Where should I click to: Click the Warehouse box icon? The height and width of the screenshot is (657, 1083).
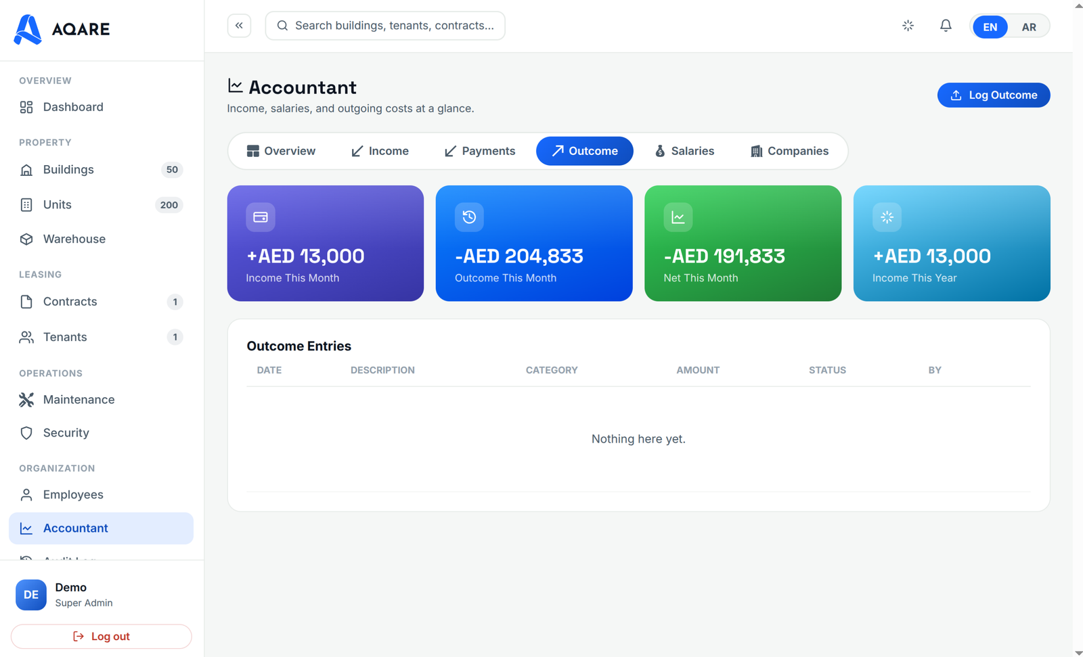pos(26,240)
